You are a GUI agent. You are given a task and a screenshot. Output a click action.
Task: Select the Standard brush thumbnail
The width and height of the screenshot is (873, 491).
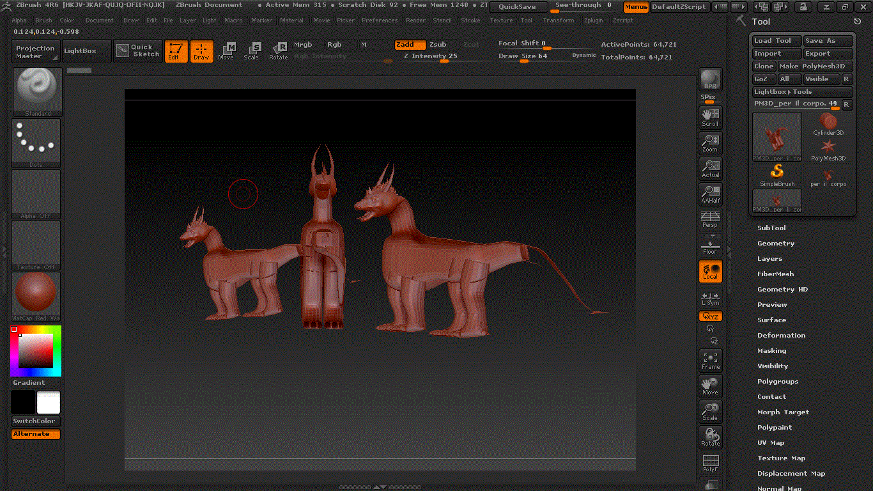click(x=36, y=92)
